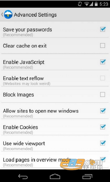Uncheck Enable Cookies checkbox
The image size is (110, 182).
(103, 127)
